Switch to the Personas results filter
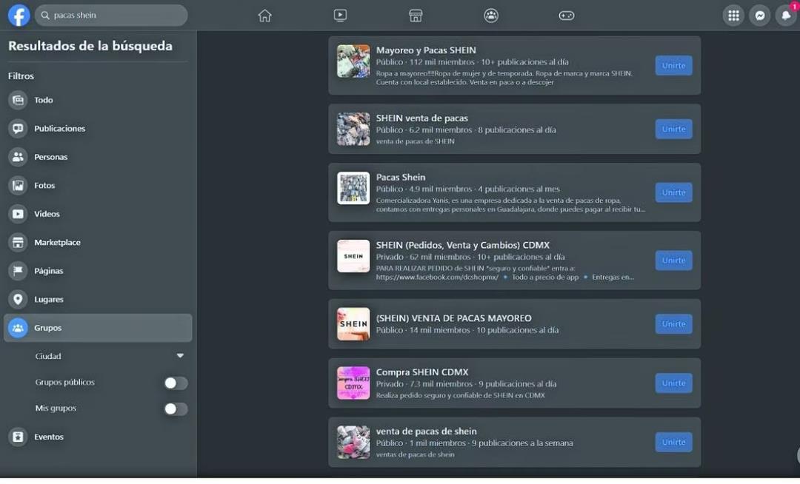800x484 pixels. pyautogui.click(x=50, y=156)
